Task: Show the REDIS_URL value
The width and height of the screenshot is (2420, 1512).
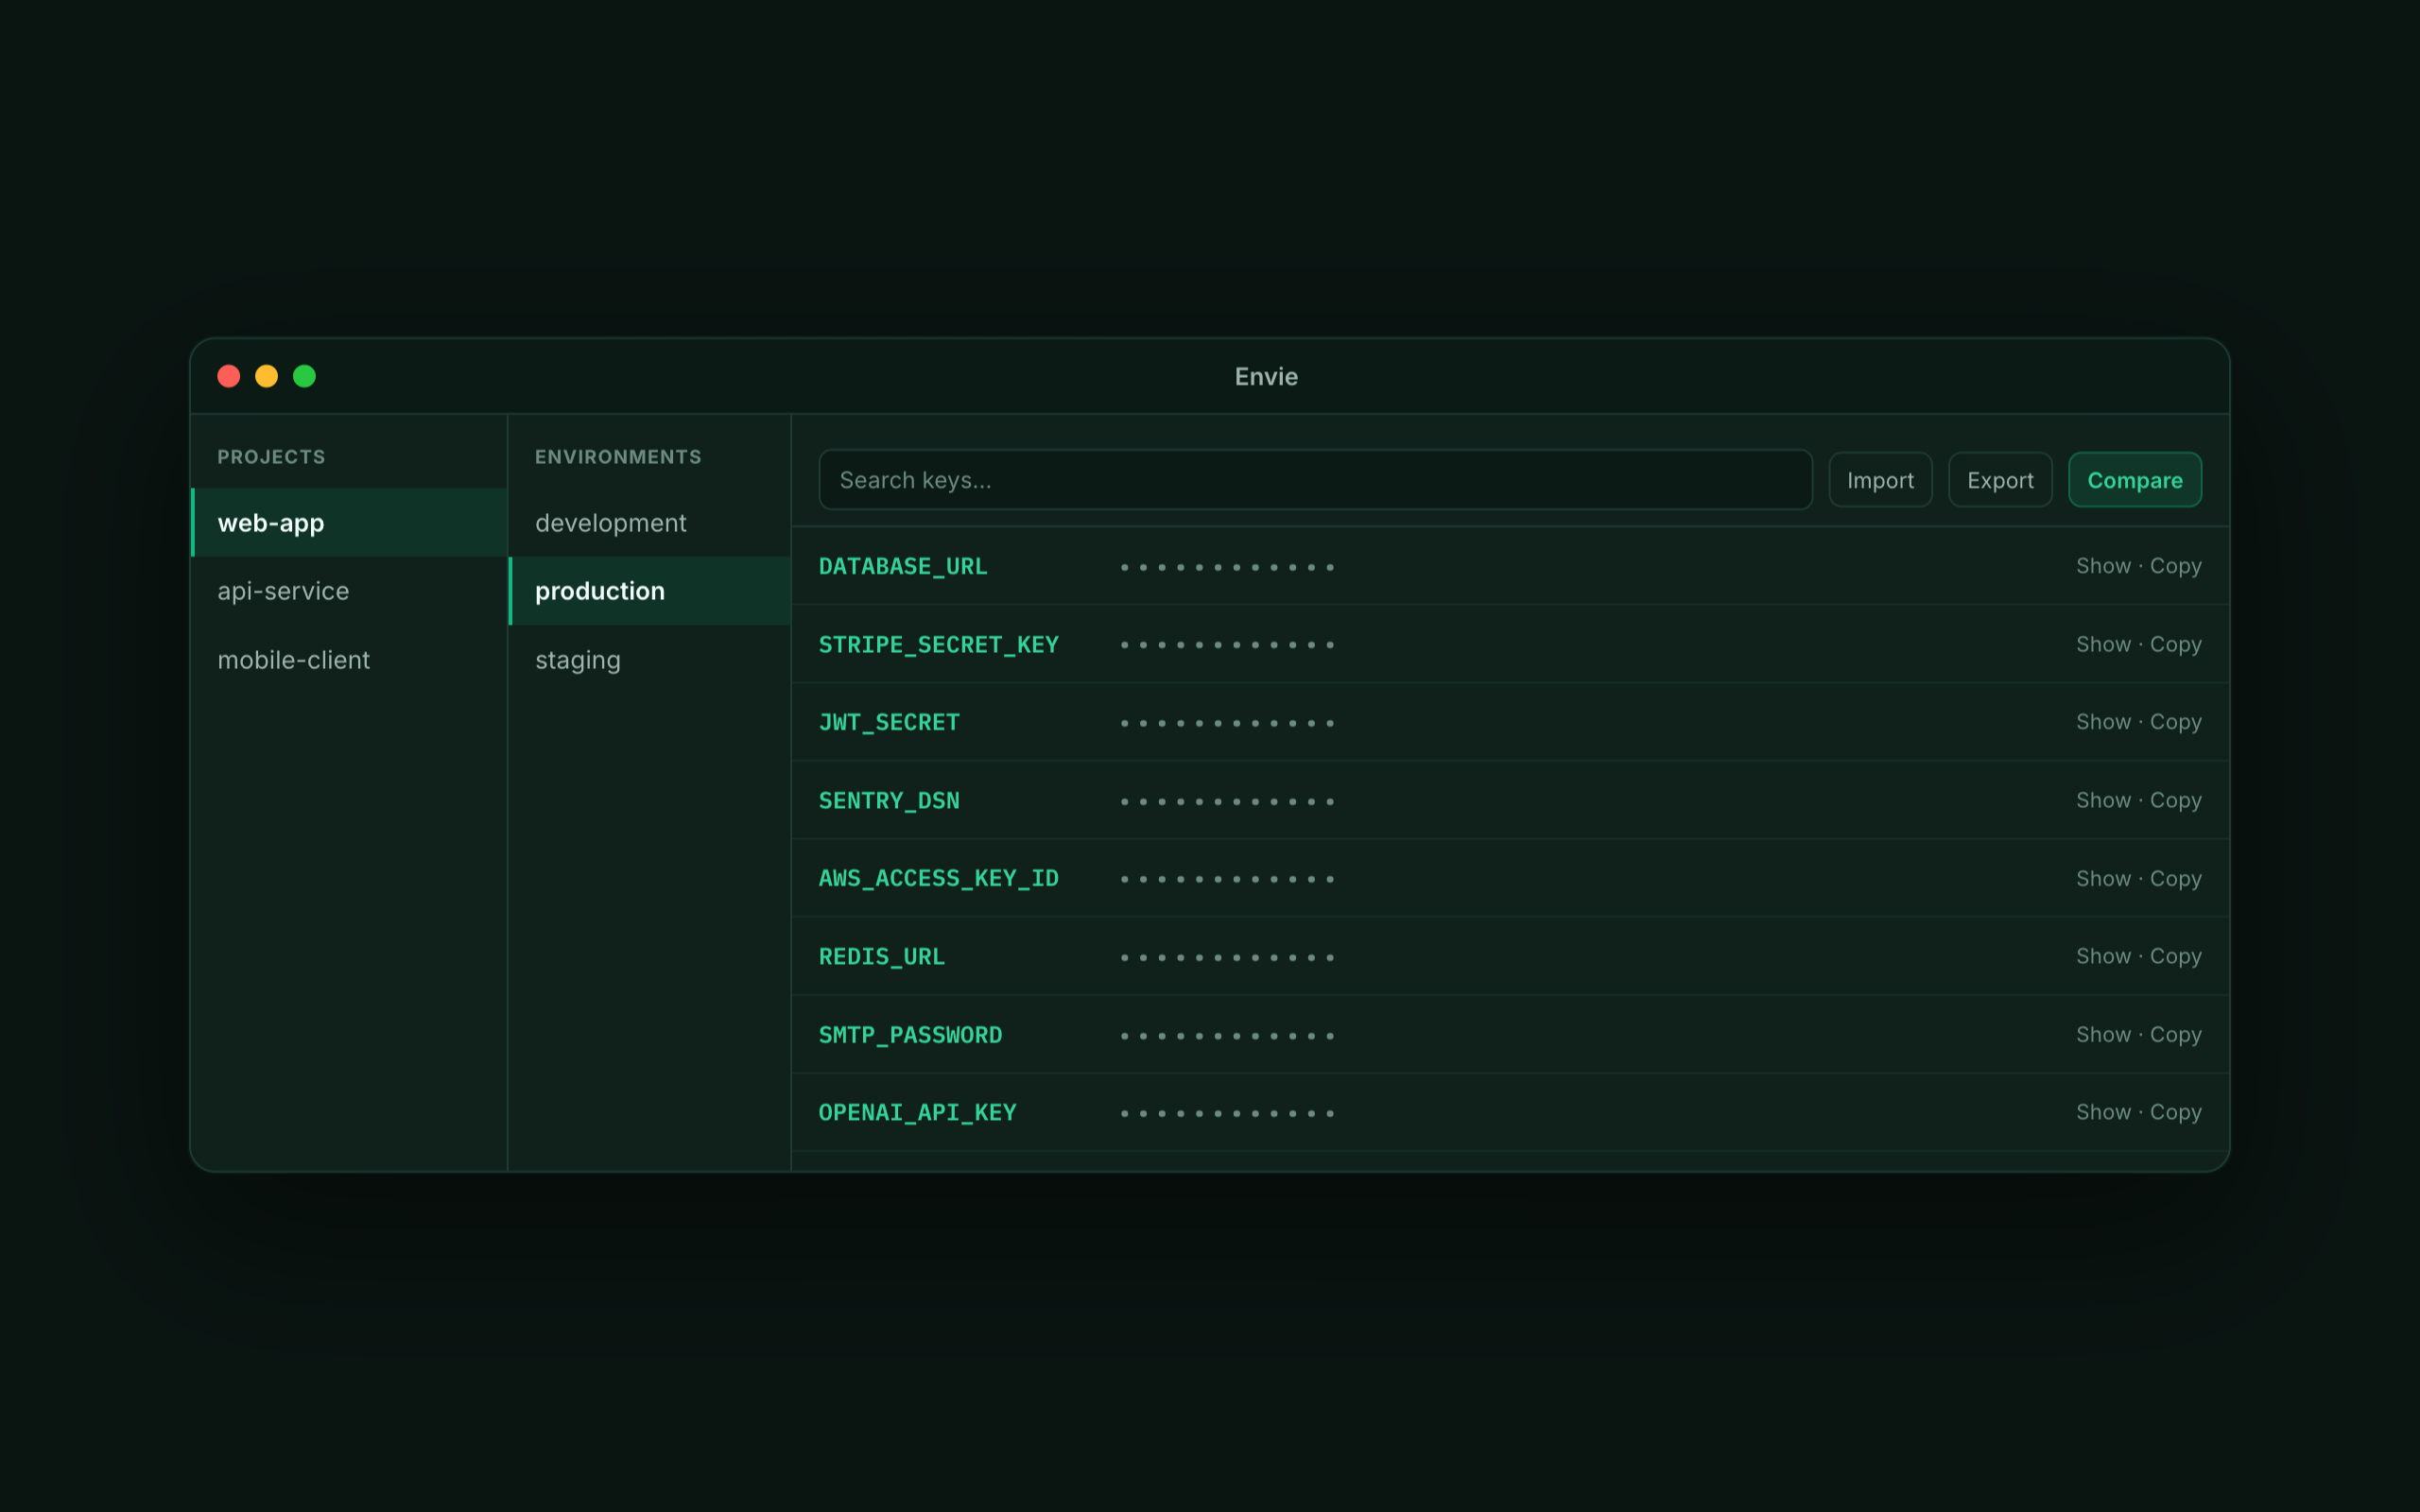Action: pos(2103,956)
